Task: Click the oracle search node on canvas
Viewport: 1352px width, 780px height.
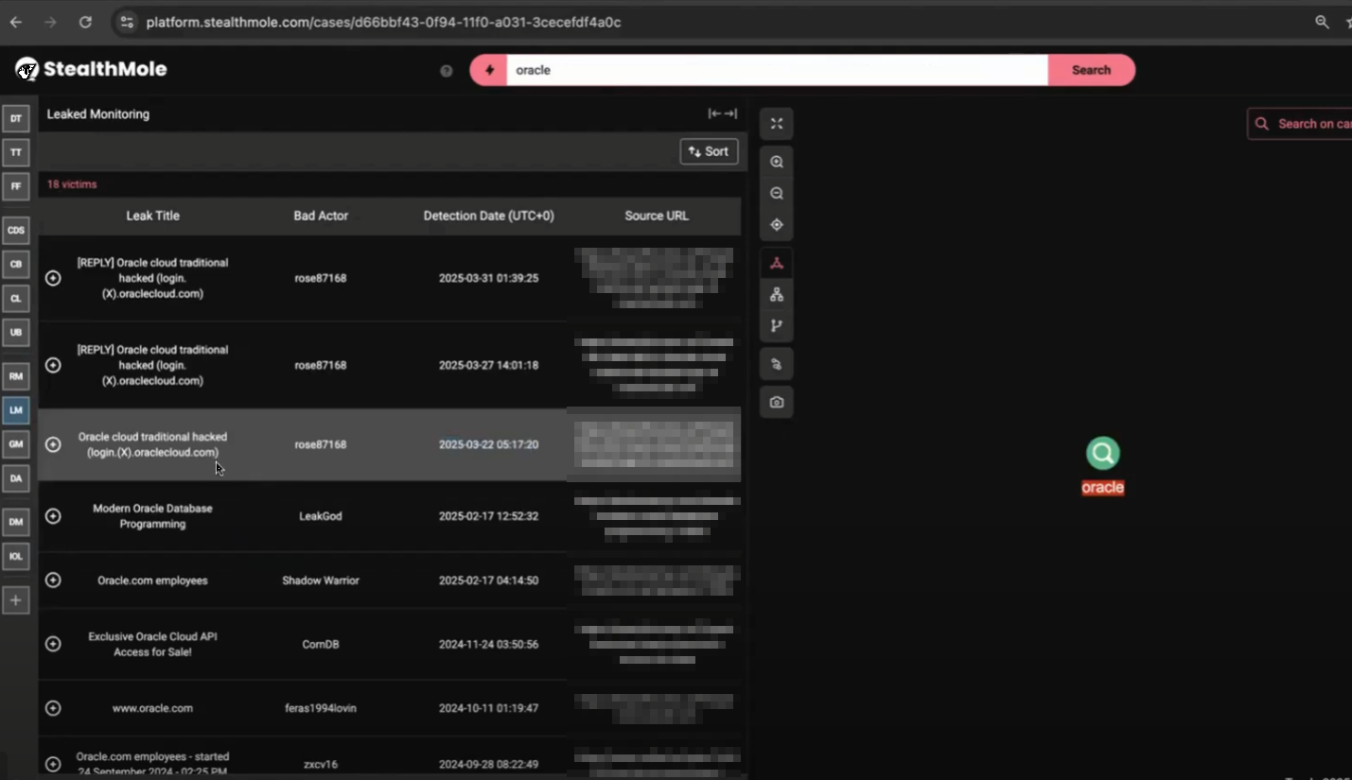Action: [1103, 453]
